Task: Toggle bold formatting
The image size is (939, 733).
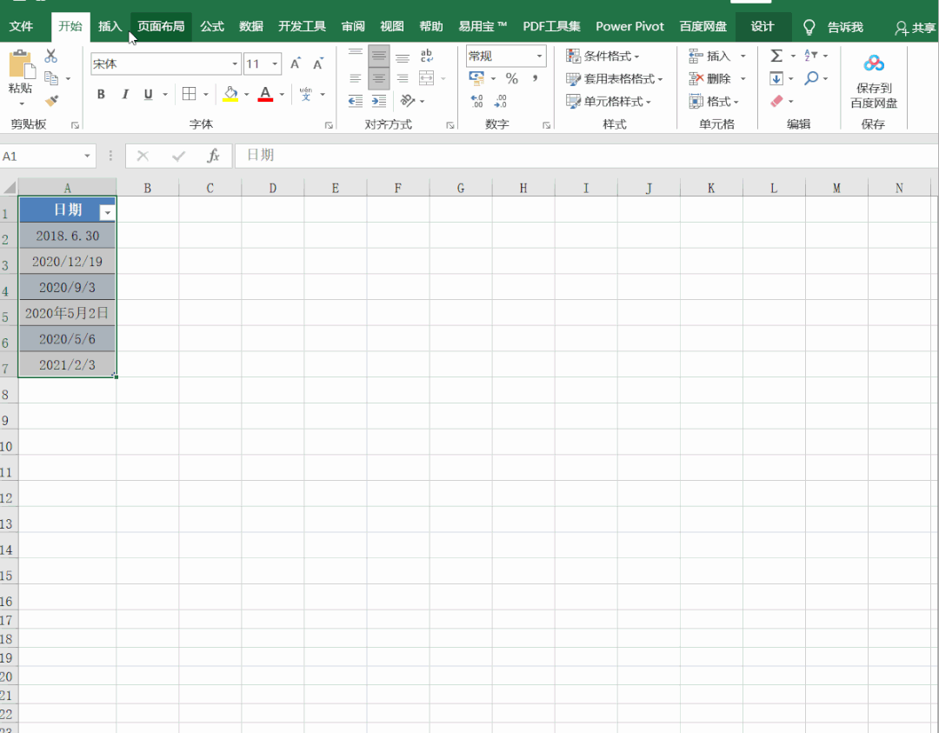Action: coord(101,94)
